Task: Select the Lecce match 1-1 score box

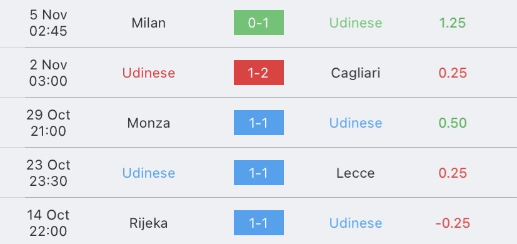Action: tap(259, 173)
